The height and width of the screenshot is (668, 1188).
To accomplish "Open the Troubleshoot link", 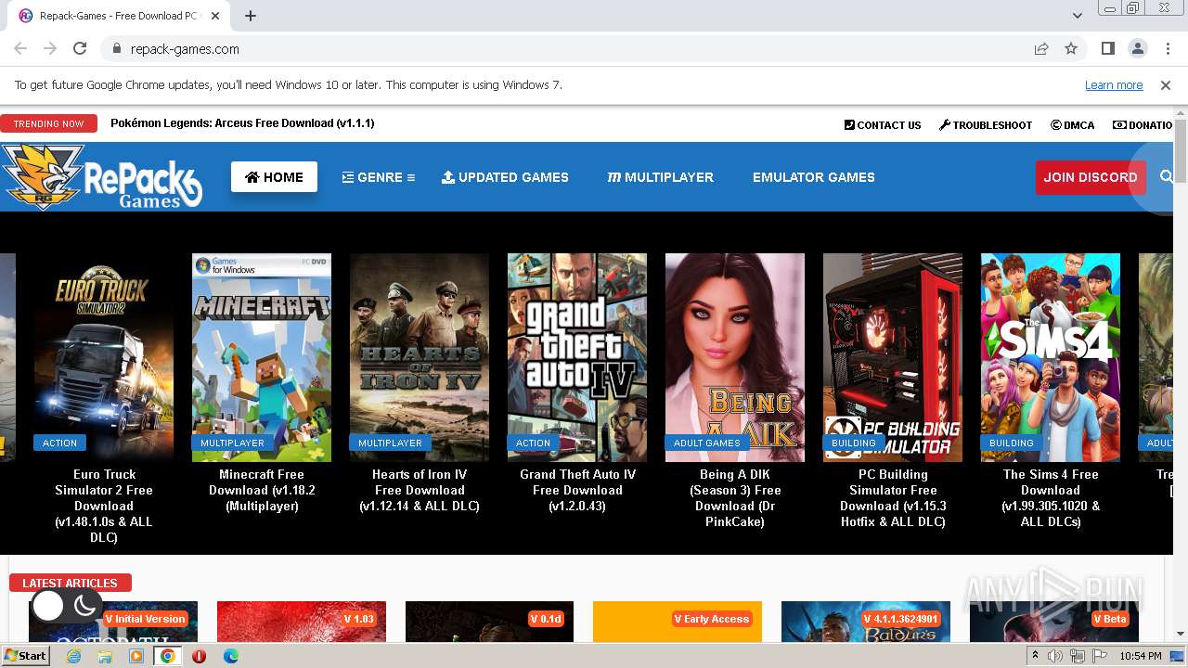I will pos(986,125).
